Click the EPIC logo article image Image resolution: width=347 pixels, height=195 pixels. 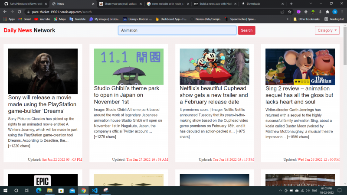[x=43, y=180]
